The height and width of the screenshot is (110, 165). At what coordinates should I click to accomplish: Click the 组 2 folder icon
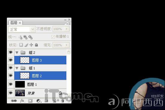click(23, 52)
